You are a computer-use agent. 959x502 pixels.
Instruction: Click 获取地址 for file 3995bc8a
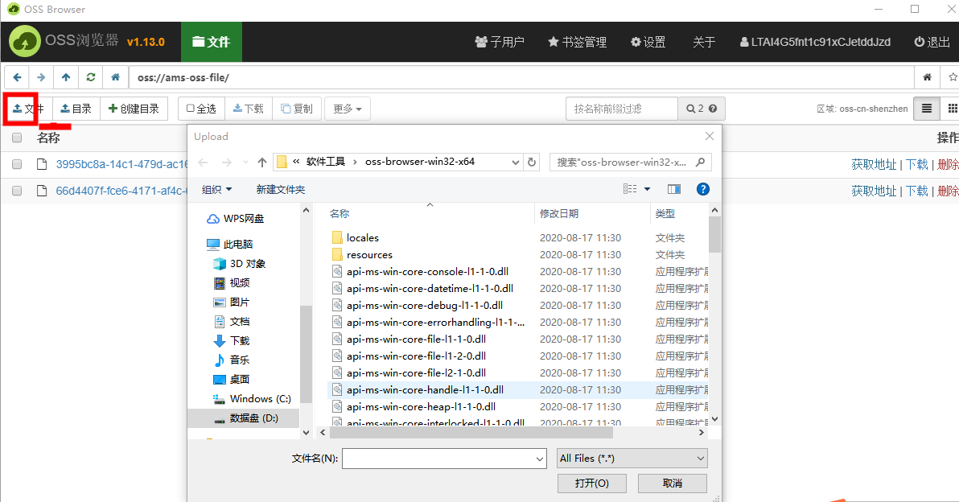(x=874, y=164)
